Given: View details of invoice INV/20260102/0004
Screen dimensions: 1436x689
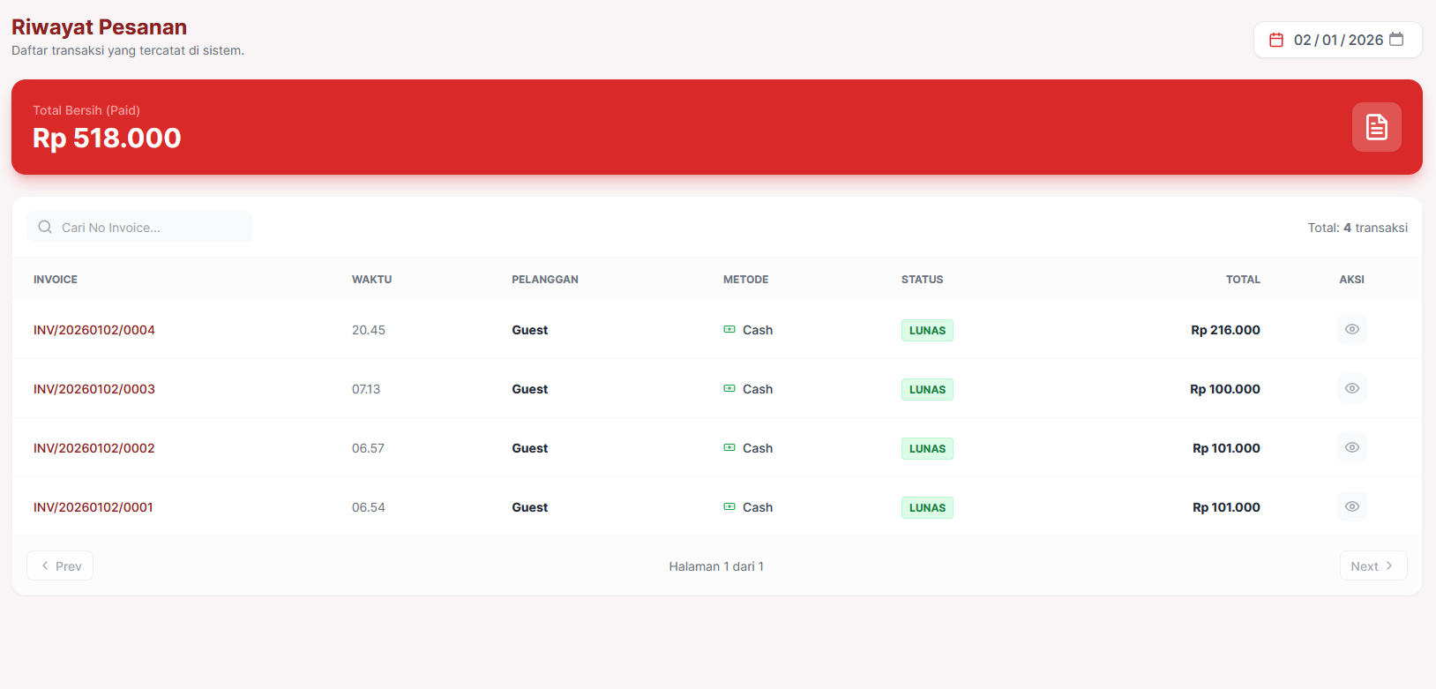Looking at the screenshot, I should click(1351, 330).
